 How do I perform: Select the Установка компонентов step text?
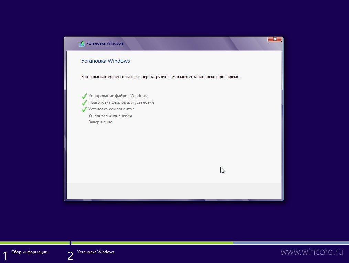pos(111,109)
